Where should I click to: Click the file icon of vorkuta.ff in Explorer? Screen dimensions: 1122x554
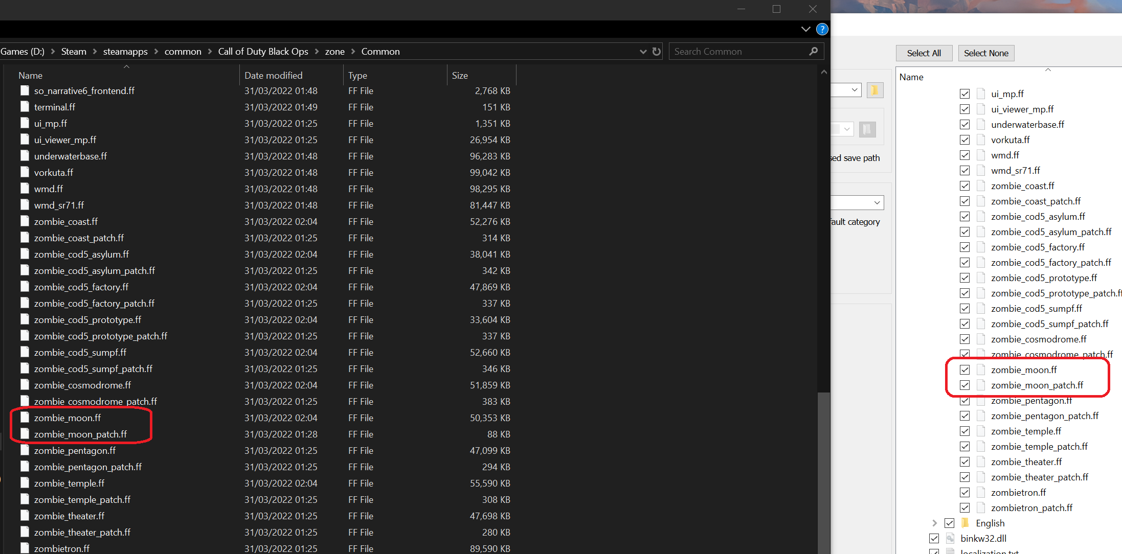pyautogui.click(x=25, y=172)
